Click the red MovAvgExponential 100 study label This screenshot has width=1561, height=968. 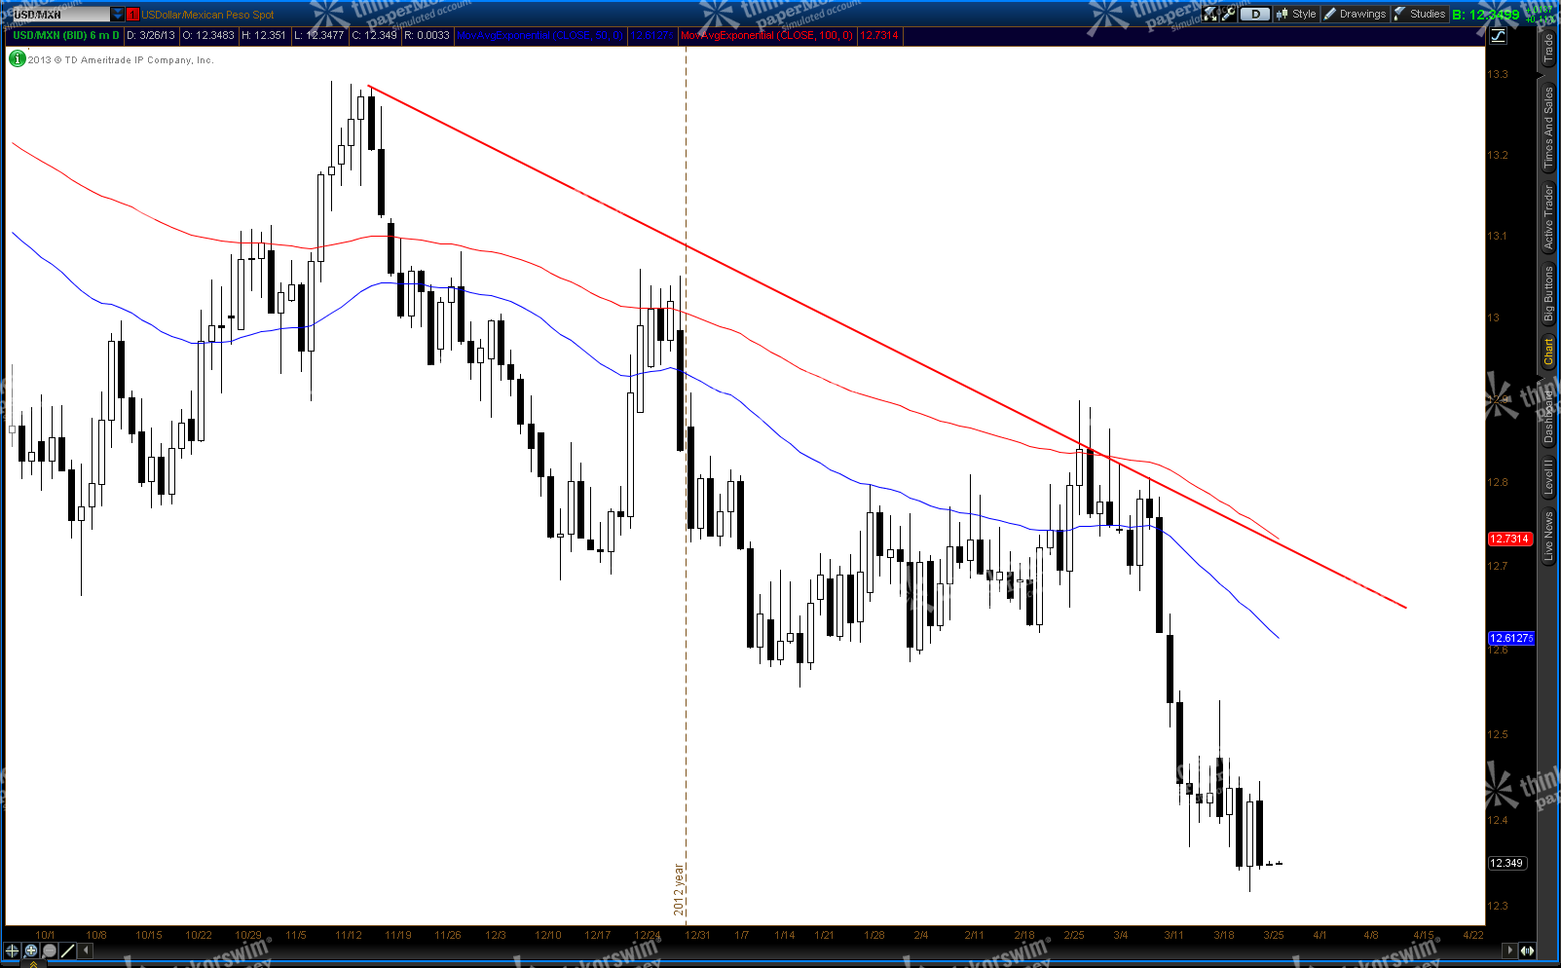[x=766, y=35]
